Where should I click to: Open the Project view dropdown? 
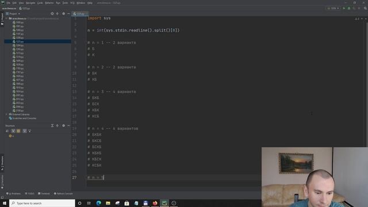click(13, 14)
